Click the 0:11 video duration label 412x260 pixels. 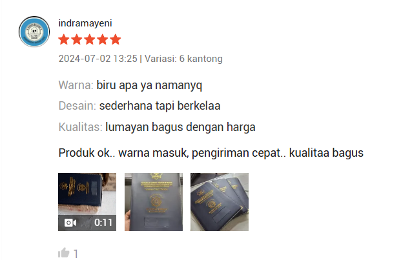coord(103,223)
